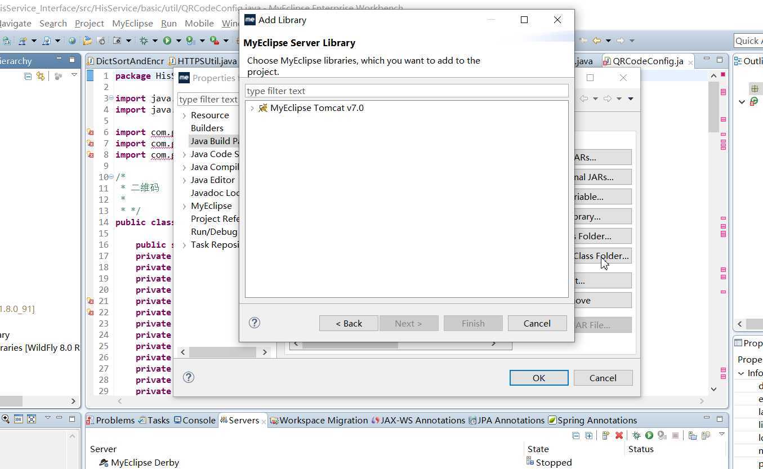This screenshot has width=763, height=469.
Task: Open the Workspace Migration tab
Action: (319, 420)
